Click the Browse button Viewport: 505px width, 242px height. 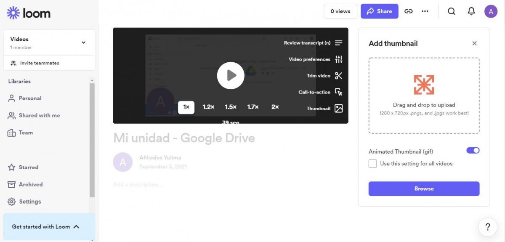[x=424, y=189]
